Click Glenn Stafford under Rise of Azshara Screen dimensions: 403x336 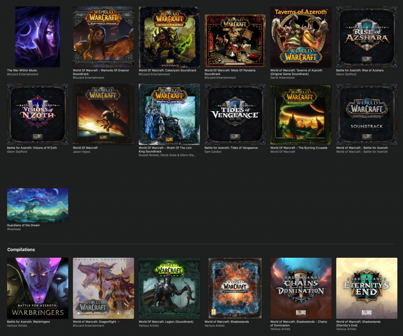pyautogui.click(x=346, y=74)
